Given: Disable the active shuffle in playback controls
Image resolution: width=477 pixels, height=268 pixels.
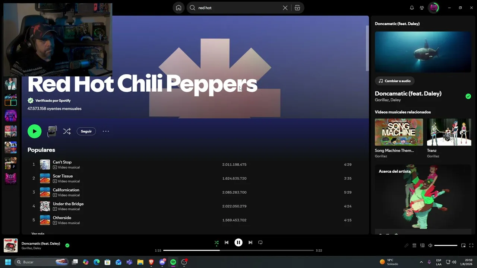Looking at the screenshot, I should (x=217, y=243).
